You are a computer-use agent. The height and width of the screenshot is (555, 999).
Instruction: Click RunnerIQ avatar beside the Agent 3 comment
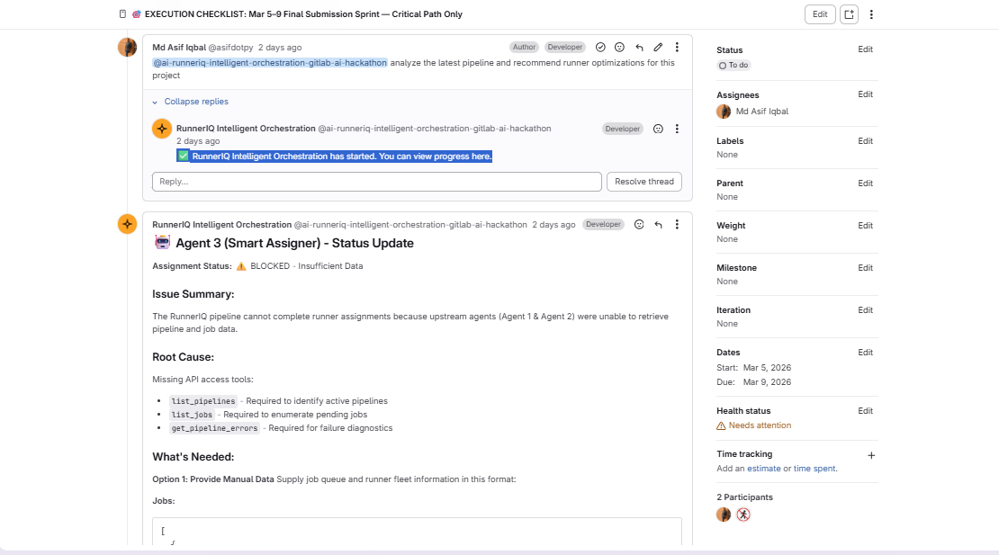[x=128, y=224]
